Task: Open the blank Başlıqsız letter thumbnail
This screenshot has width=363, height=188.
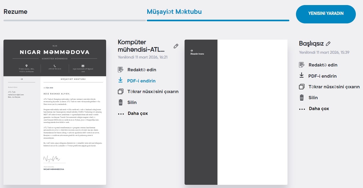Action: pyautogui.click(x=236, y=112)
